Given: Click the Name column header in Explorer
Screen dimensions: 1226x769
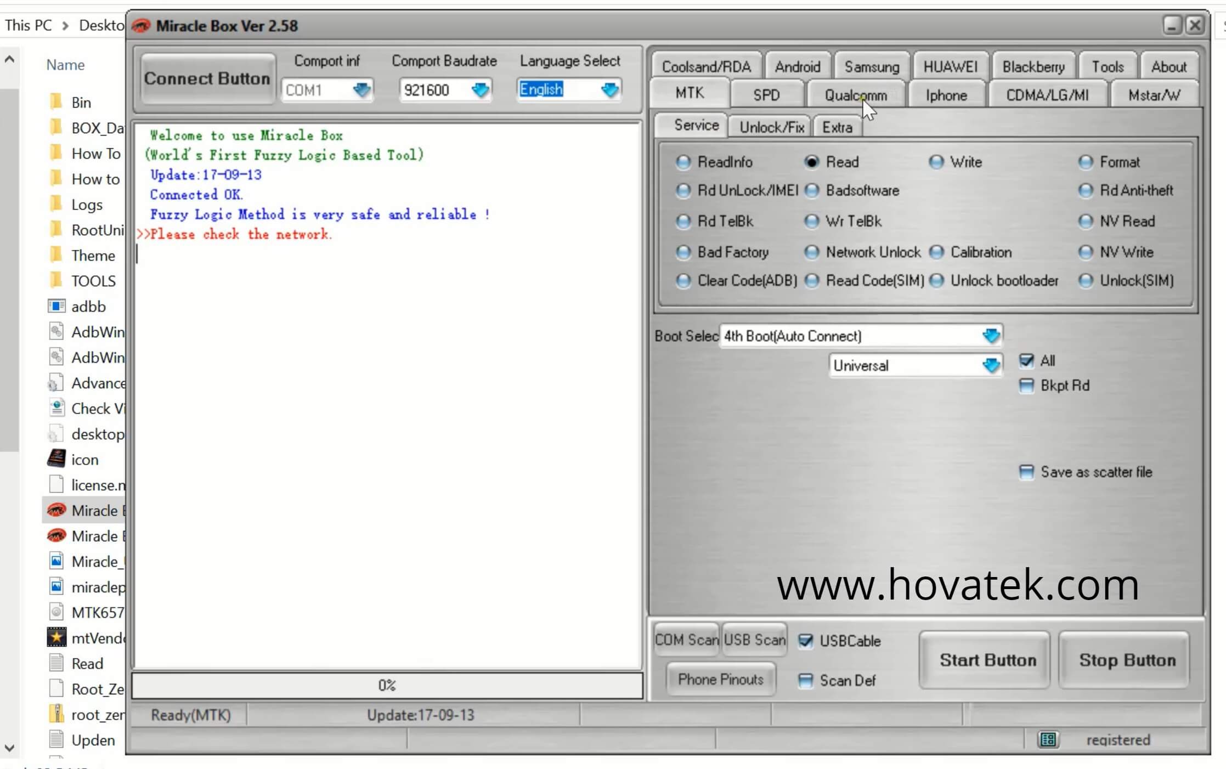Looking at the screenshot, I should (x=65, y=65).
